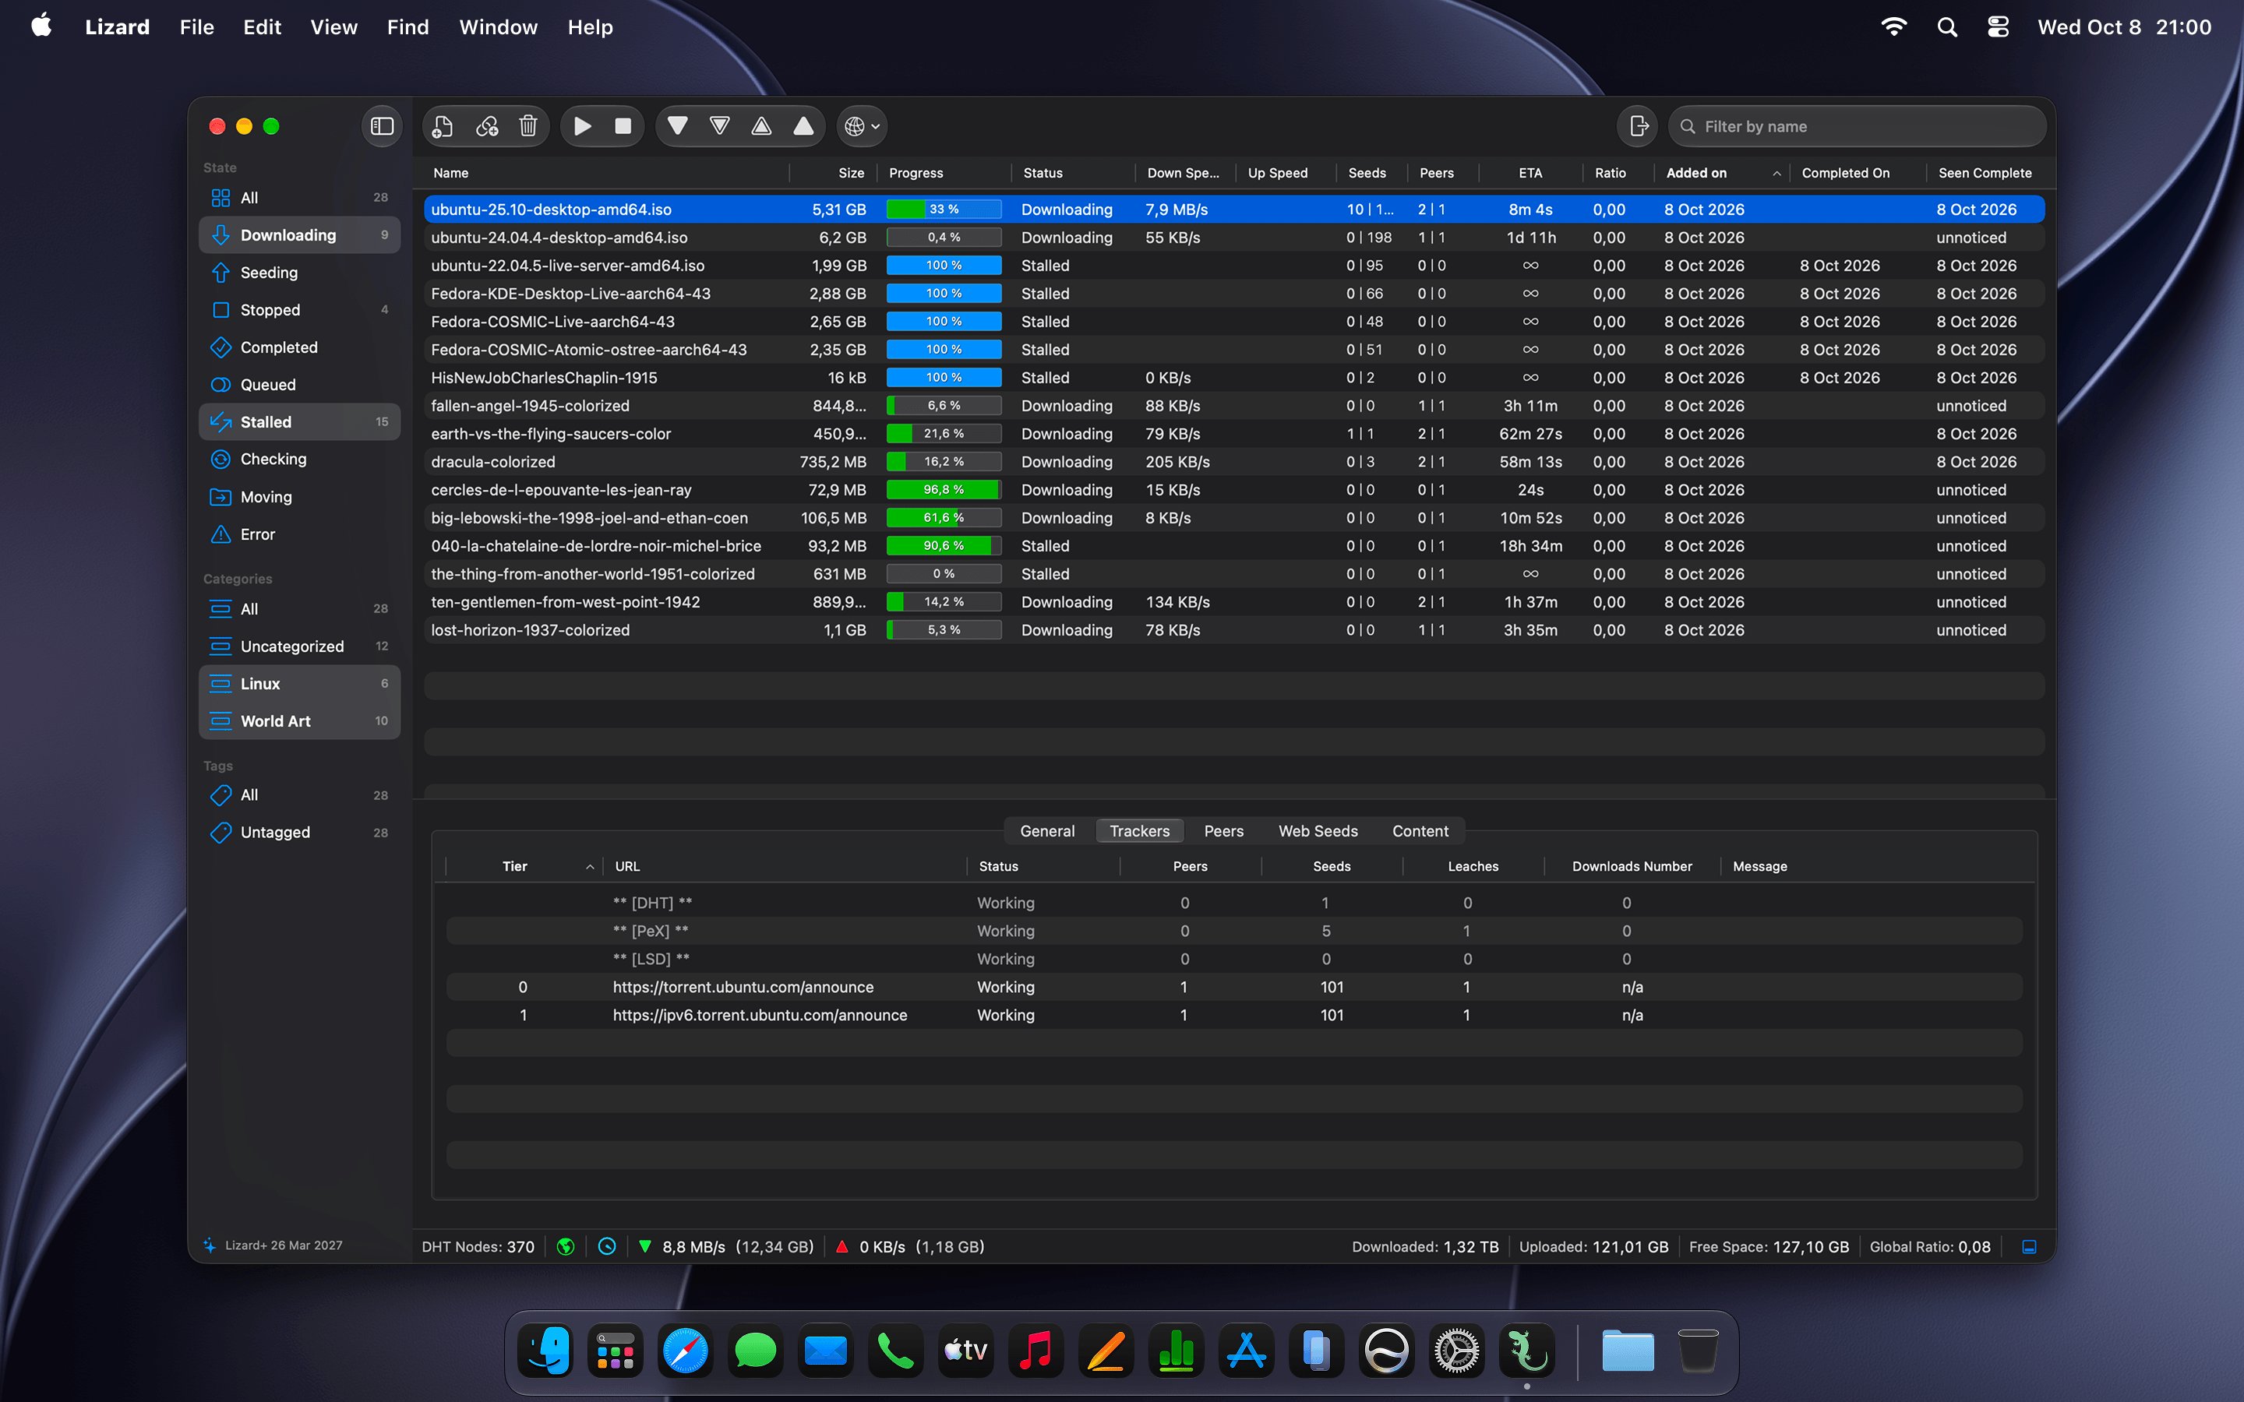Click the 96,8 % progress bar for cercles-de-l-epouvante
The width and height of the screenshot is (2244, 1402).
(944, 490)
